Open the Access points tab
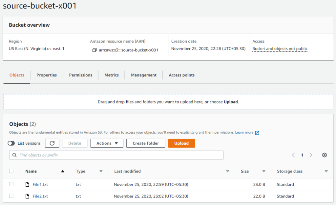 181,75
